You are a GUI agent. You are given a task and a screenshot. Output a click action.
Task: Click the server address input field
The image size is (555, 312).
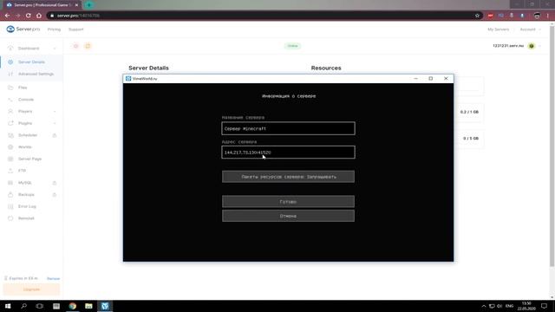tap(288, 153)
